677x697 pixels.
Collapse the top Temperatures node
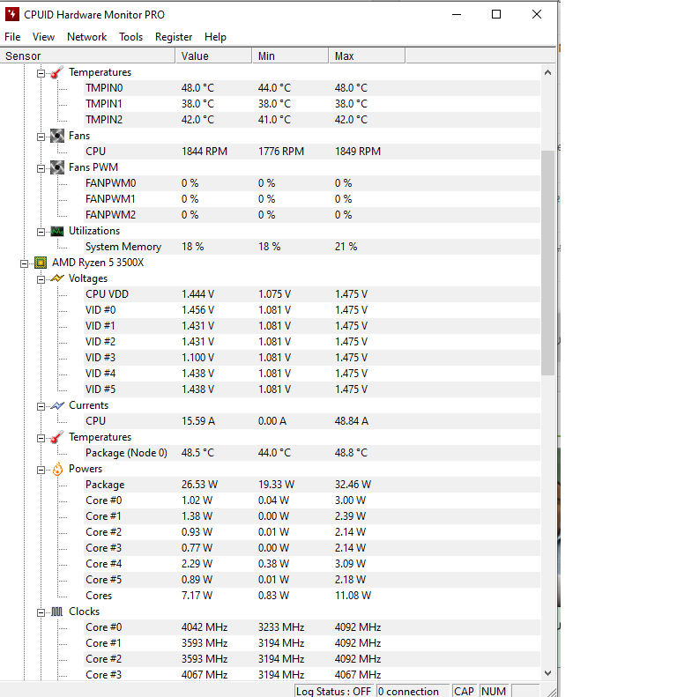click(x=41, y=73)
